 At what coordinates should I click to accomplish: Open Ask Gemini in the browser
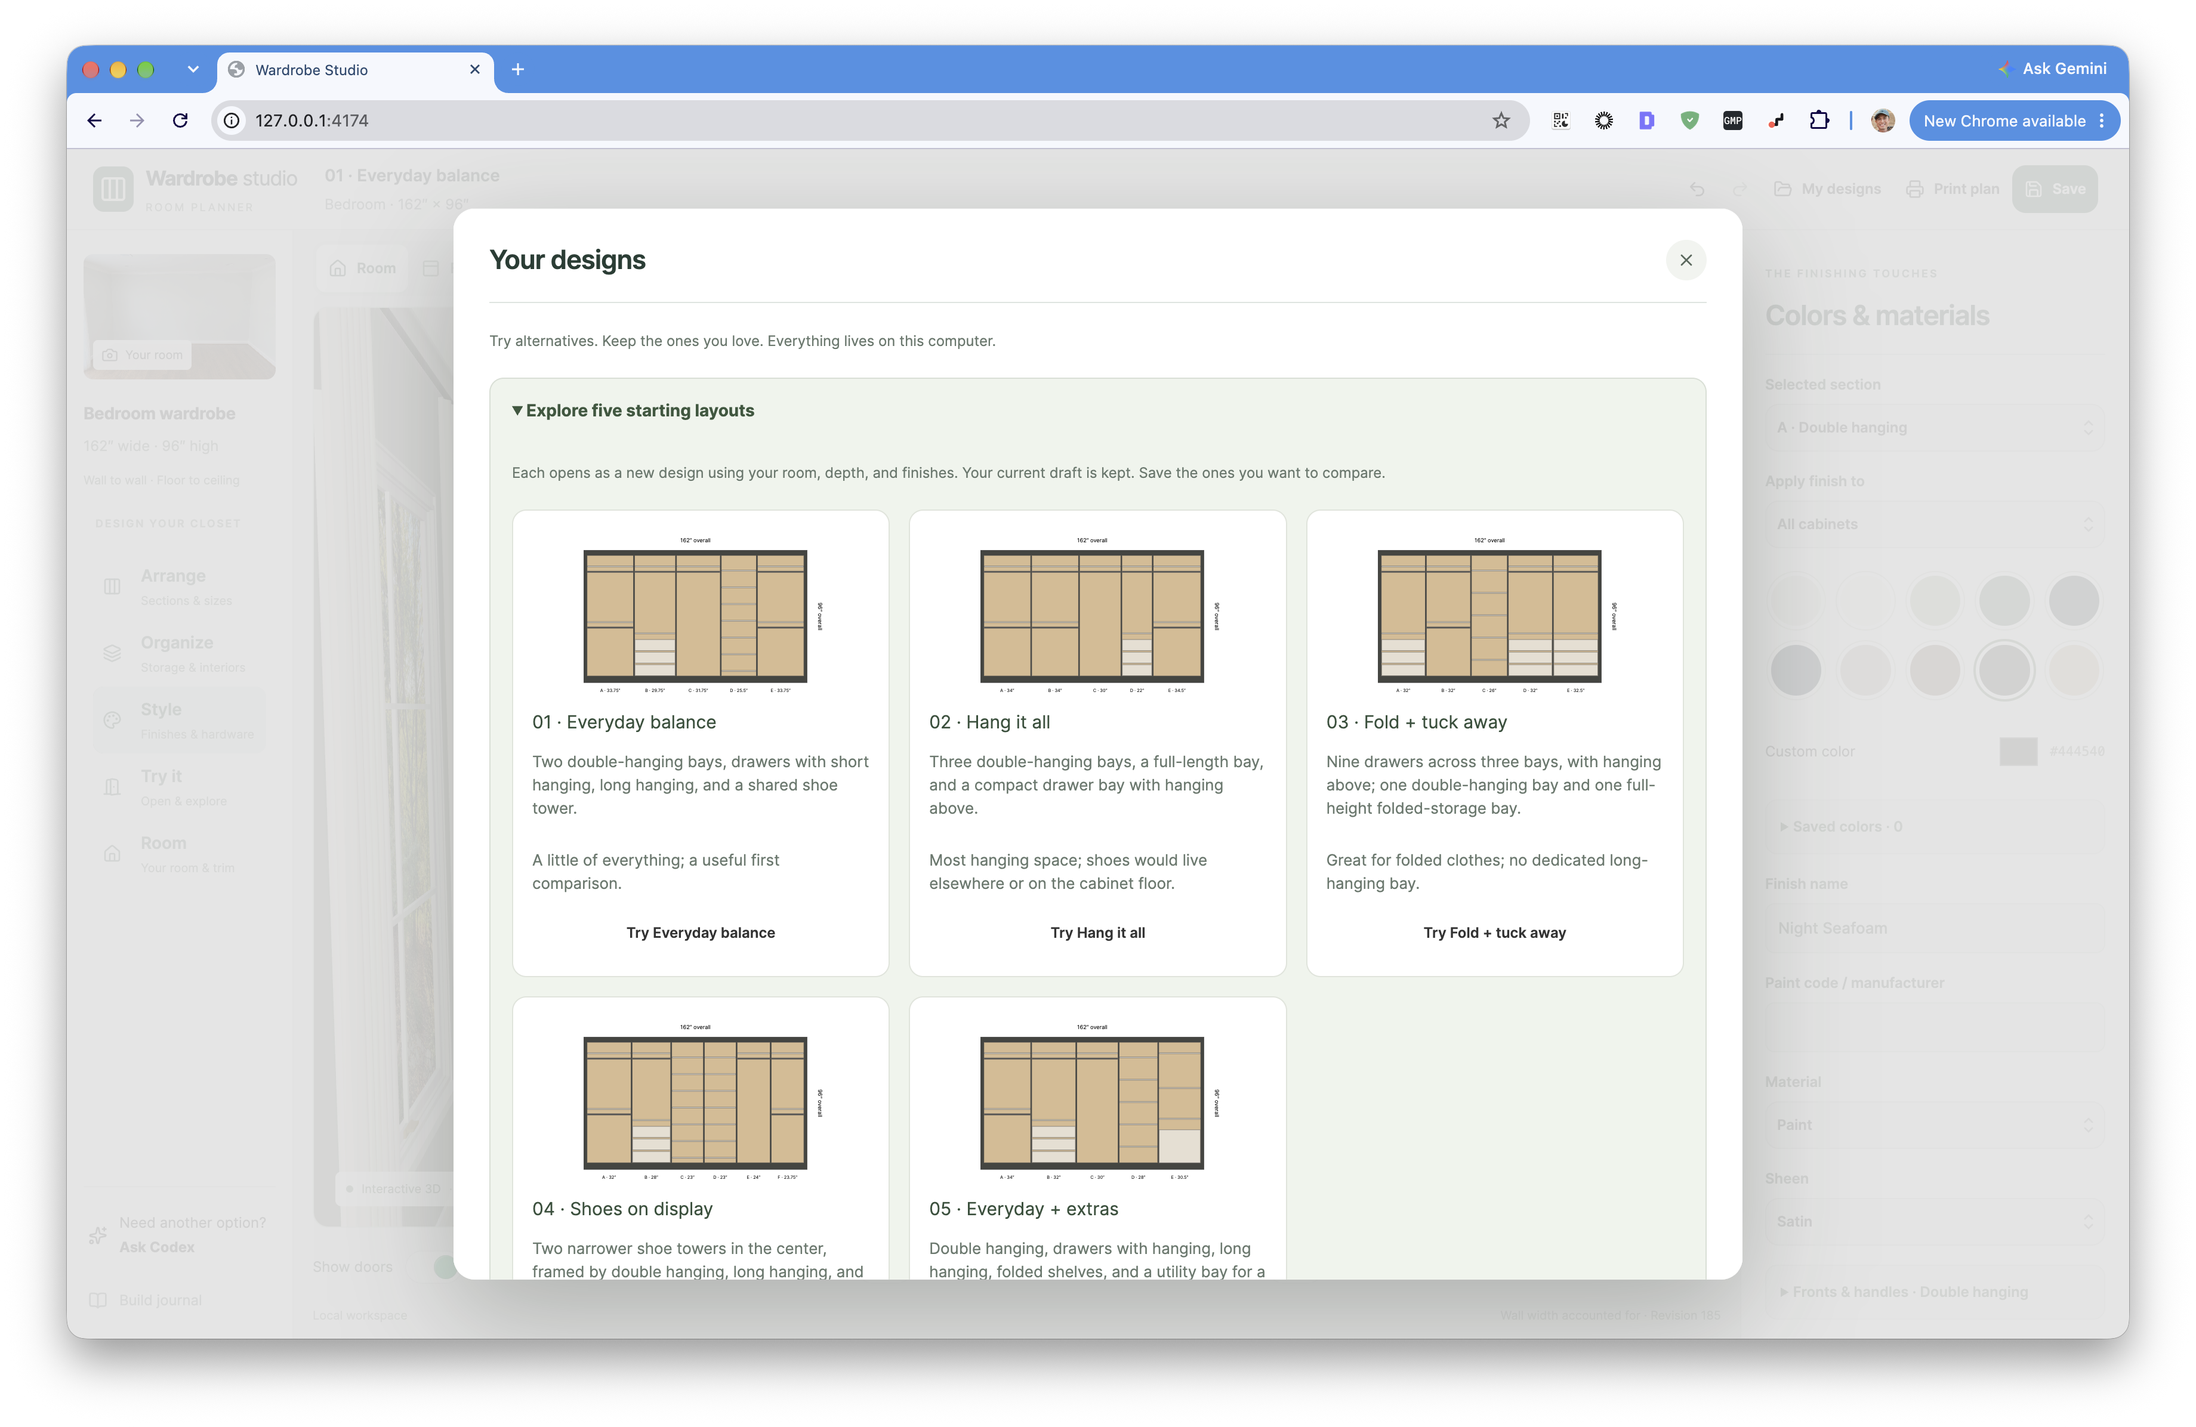coord(2052,69)
